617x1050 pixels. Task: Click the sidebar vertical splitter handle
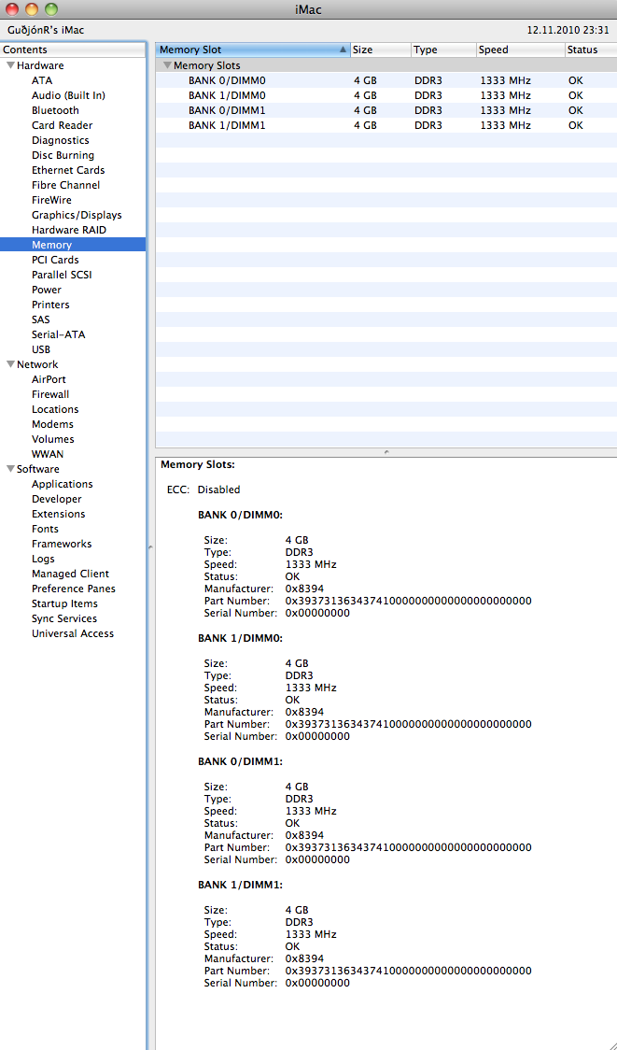pyautogui.click(x=150, y=547)
